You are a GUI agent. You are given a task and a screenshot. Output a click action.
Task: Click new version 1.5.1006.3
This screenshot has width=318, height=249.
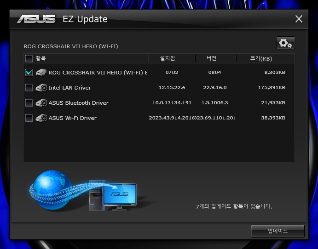(214, 103)
